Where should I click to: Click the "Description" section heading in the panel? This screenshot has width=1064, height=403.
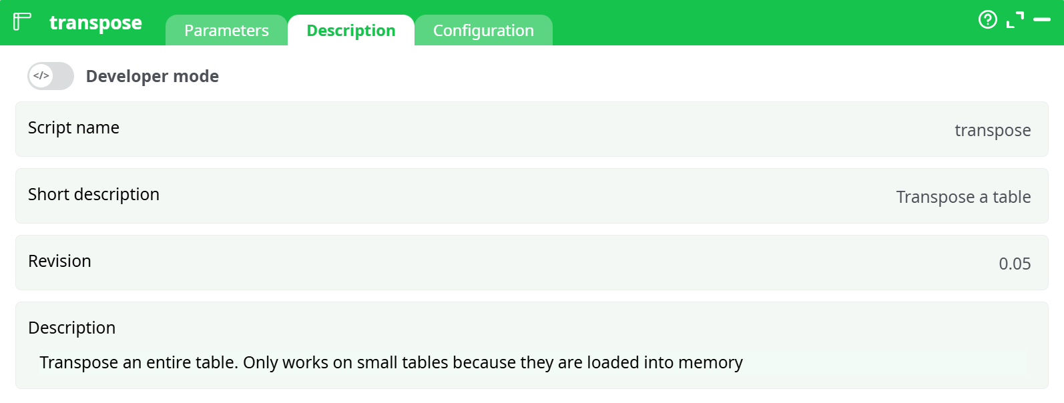(71, 328)
